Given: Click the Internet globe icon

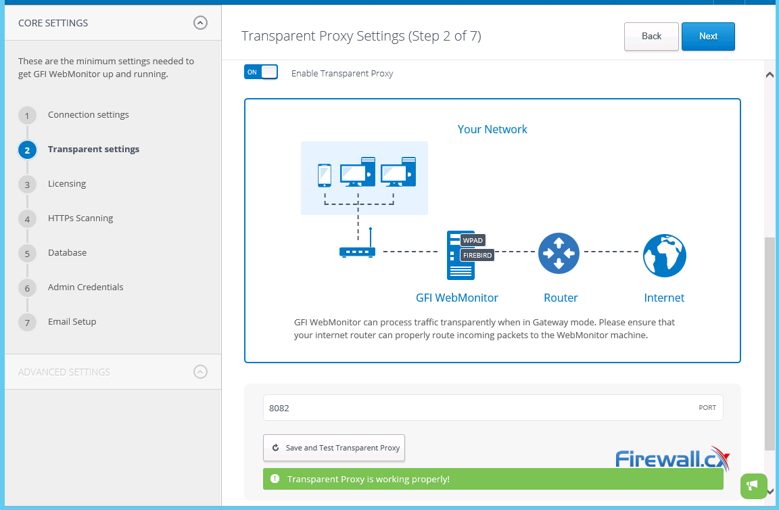Looking at the screenshot, I should click(x=665, y=256).
